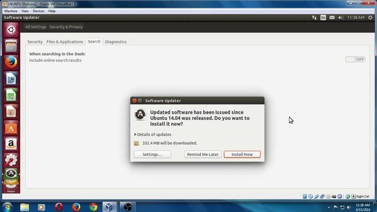The image size is (377, 212).
Task: Open VirtualBox Machine menu
Action: (11, 11)
